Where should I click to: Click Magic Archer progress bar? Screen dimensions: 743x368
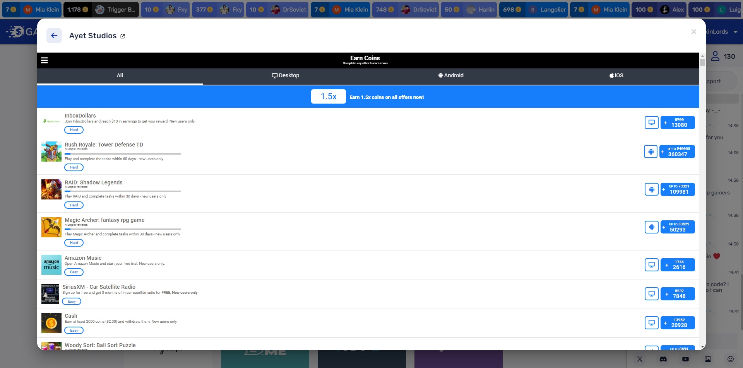pos(123,229)
